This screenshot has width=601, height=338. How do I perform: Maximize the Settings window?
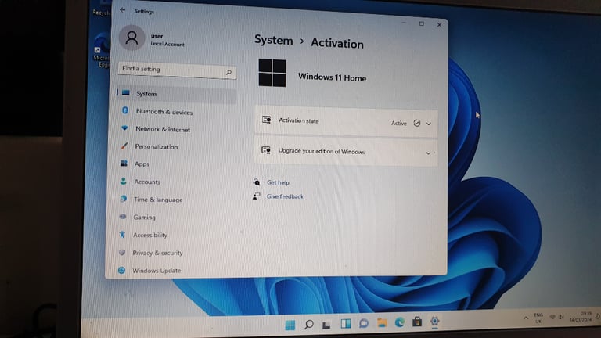click(x=422, y=23)
